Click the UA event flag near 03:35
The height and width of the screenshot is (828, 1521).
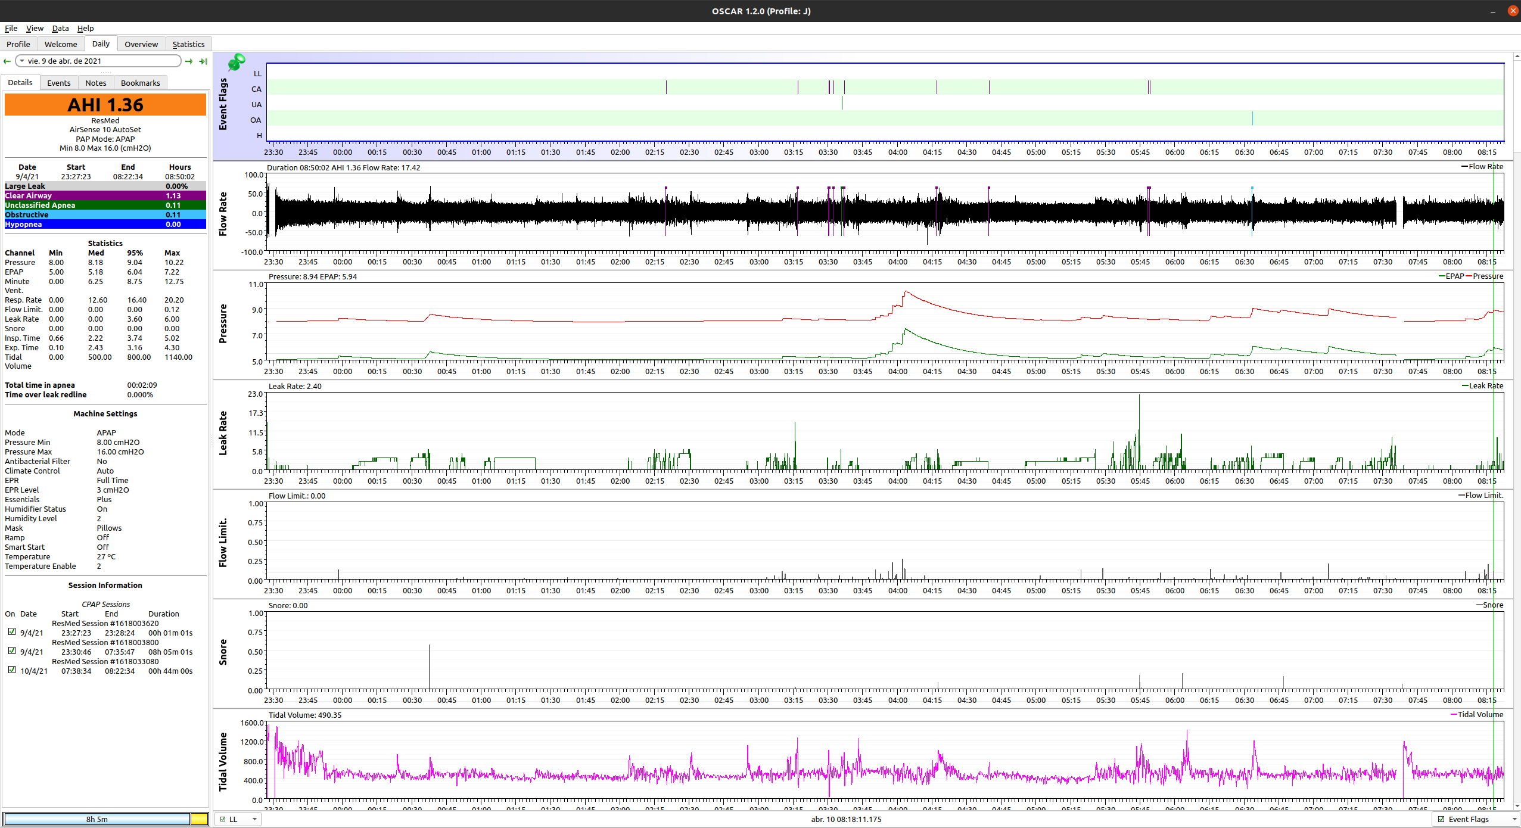click(x=842, y=103)
